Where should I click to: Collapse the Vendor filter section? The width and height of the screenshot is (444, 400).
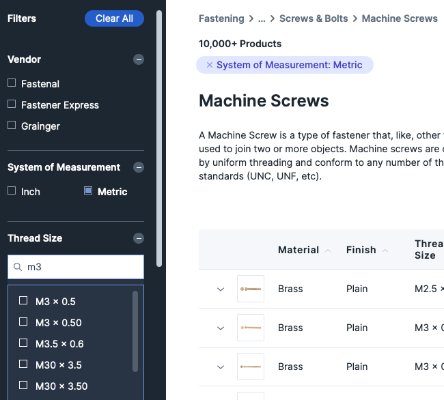click(x=139, y=59)
